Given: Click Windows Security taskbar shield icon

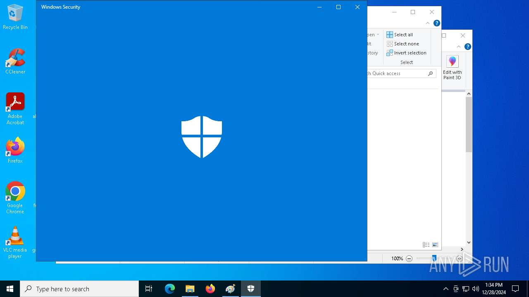Looking at the screenshot, I should coord(251,289).
